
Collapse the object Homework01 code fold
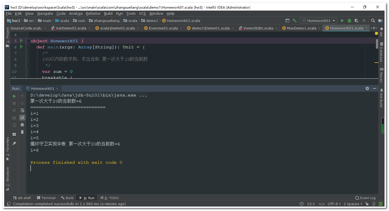tap(29, 41)
